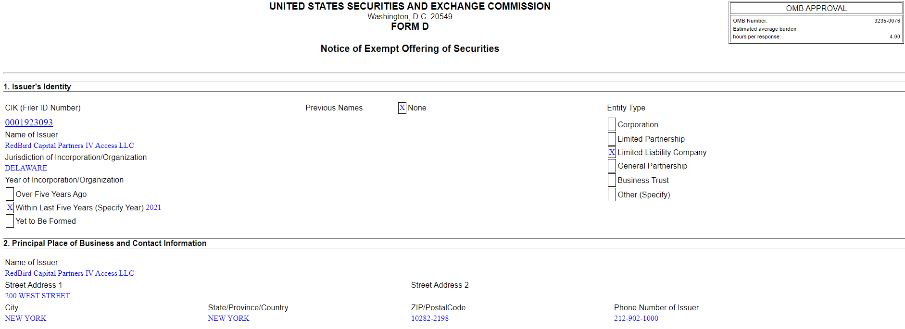Check the Corporation entity type box
905x329 pixels.
tap(612, 124)
